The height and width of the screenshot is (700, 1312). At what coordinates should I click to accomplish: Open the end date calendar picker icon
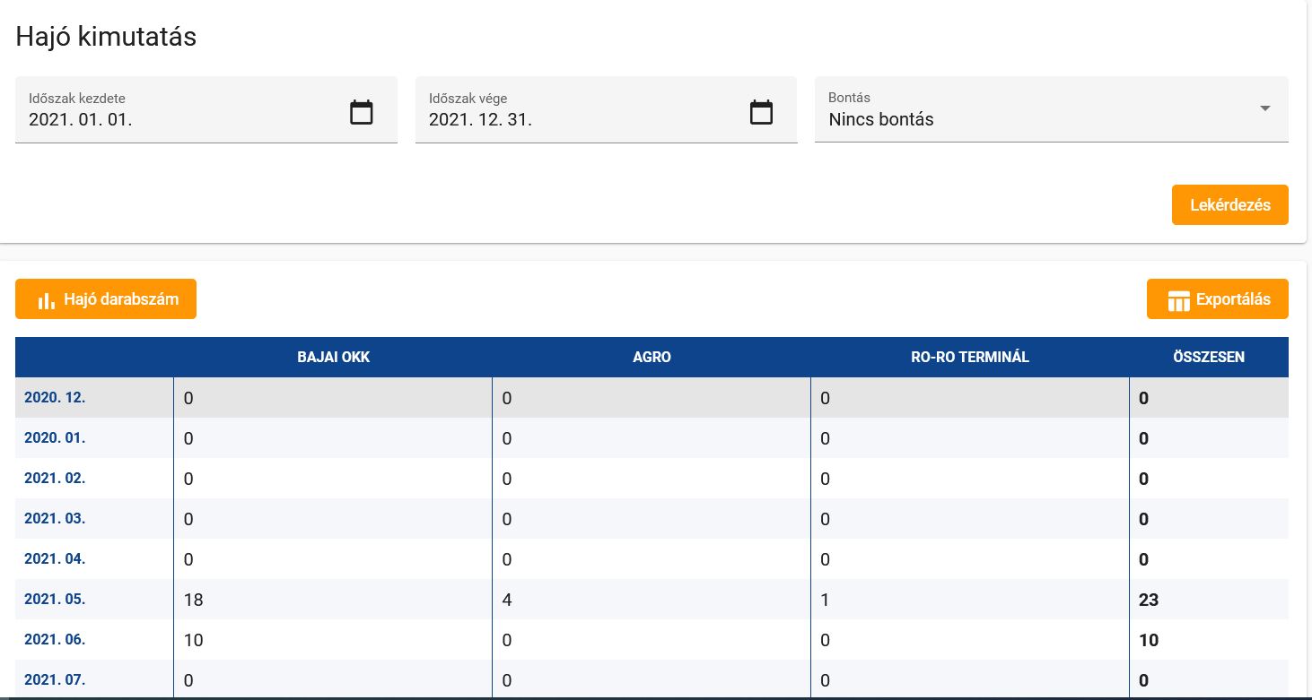(761, 113)
